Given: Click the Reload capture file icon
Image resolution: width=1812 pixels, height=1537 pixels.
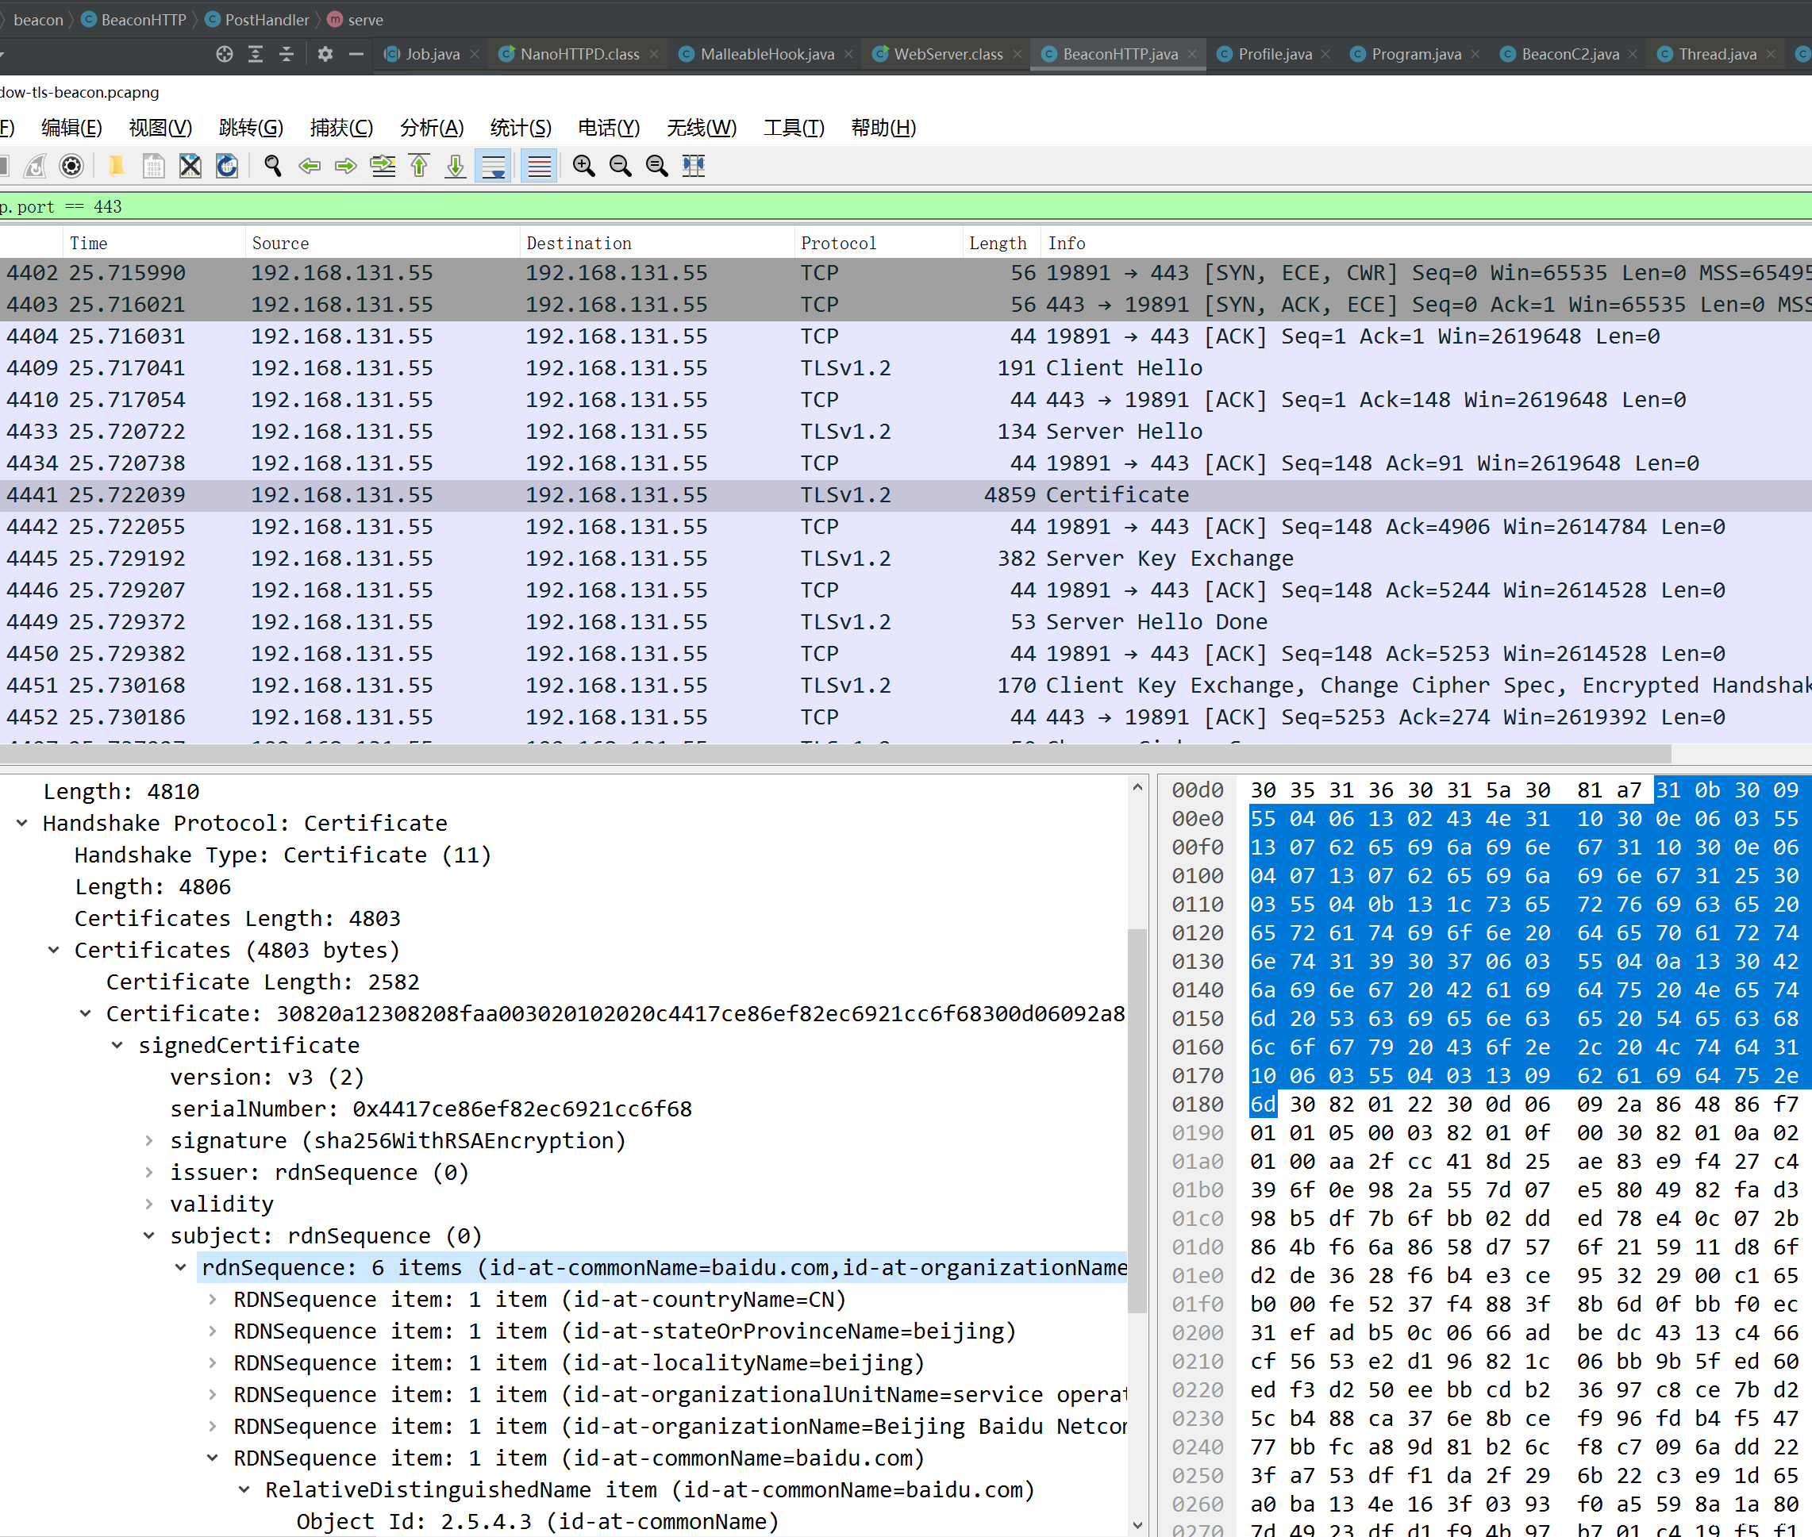Looking at the screenshot, I should (227, 166).
